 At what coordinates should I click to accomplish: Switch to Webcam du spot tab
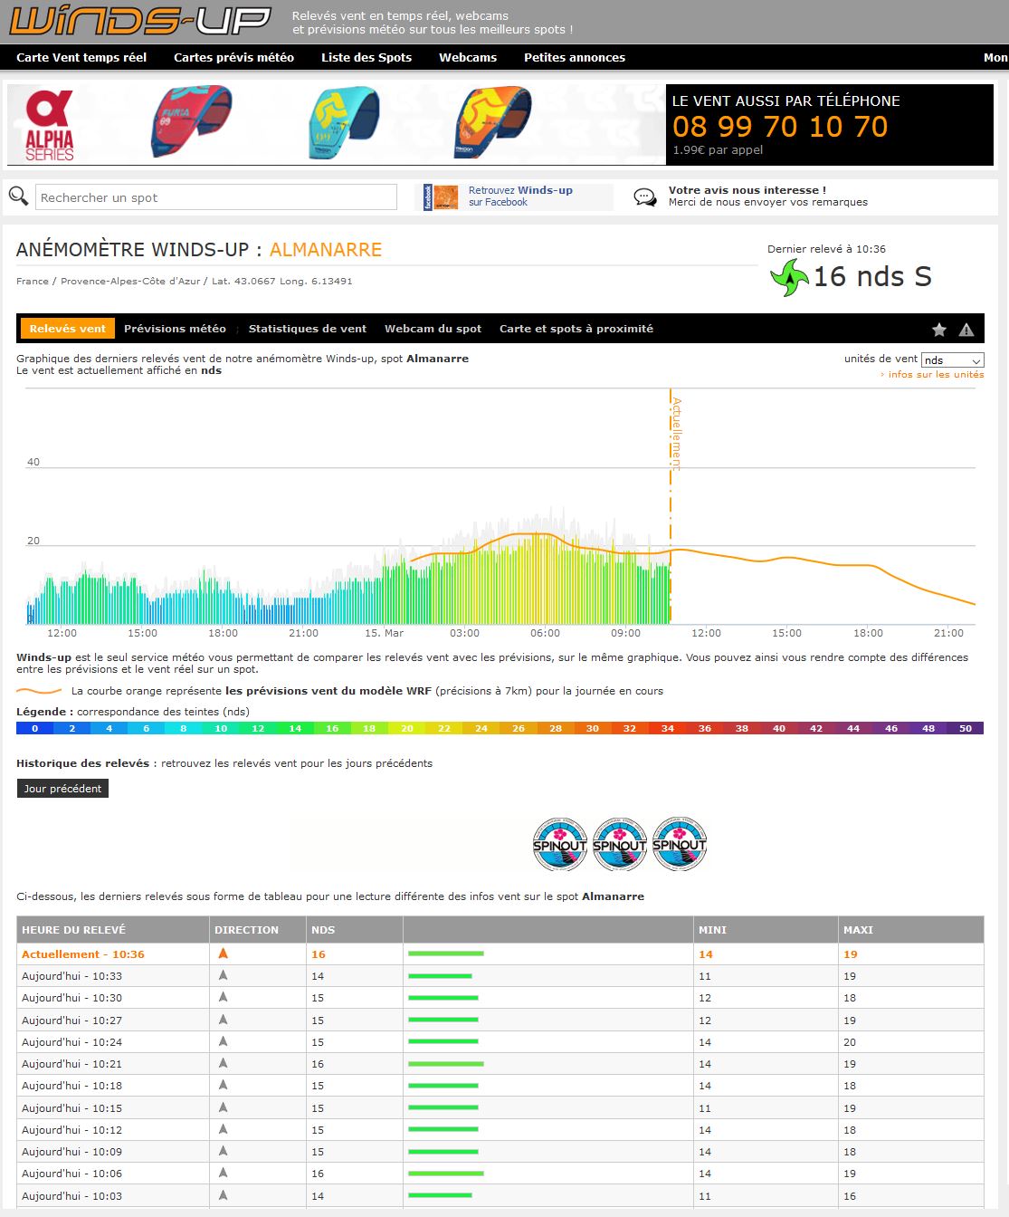(433, 329)
